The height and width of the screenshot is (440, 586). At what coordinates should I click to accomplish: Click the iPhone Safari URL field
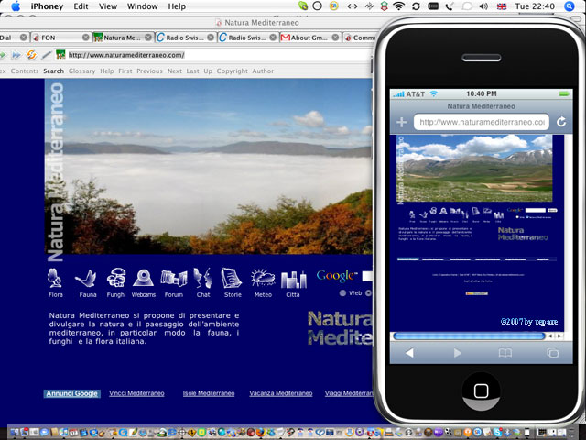[x=482, y=122]
